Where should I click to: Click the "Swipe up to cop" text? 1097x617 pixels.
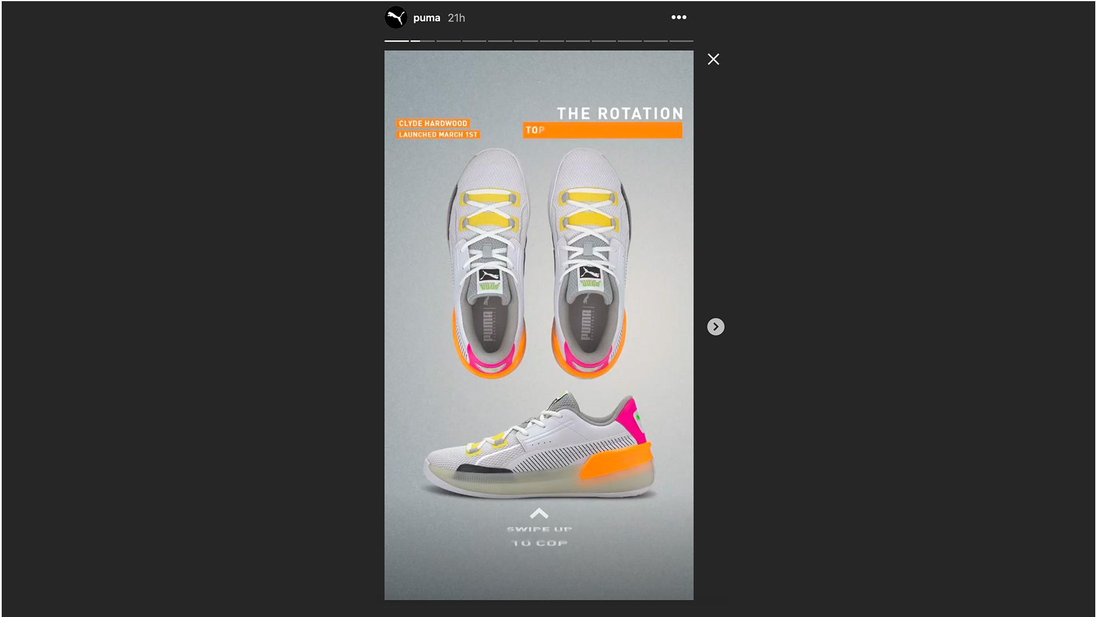(x=539, y=536)
